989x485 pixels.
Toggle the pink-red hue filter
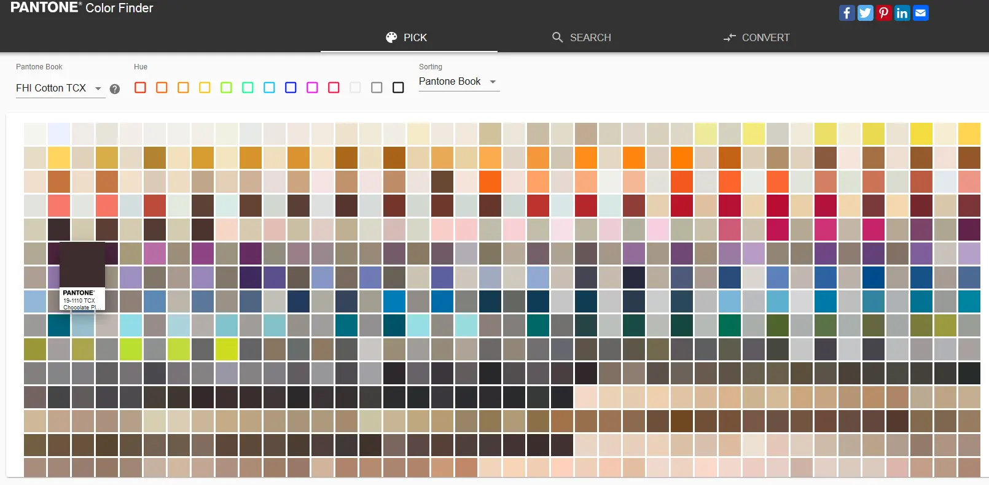(334, 88)
